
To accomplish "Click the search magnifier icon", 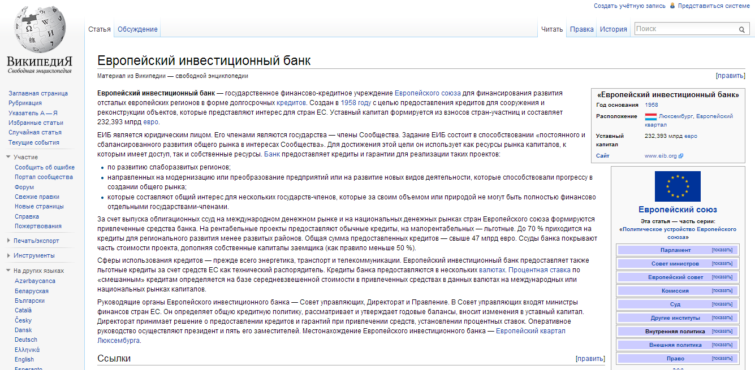I will [x=742, y=29].
